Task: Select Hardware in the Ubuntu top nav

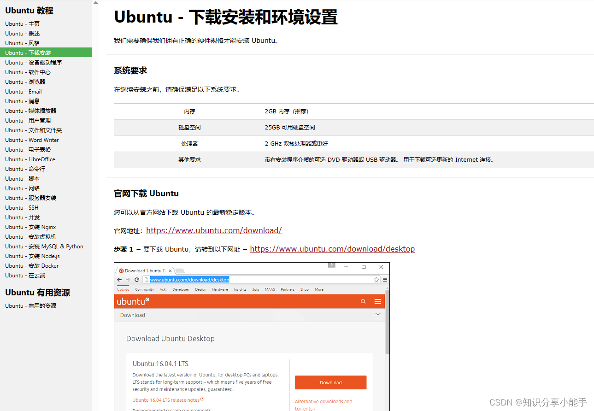Action: coord(220,289)
